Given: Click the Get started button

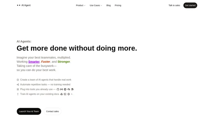Looking at the screenshot, I should pos(190,5).
